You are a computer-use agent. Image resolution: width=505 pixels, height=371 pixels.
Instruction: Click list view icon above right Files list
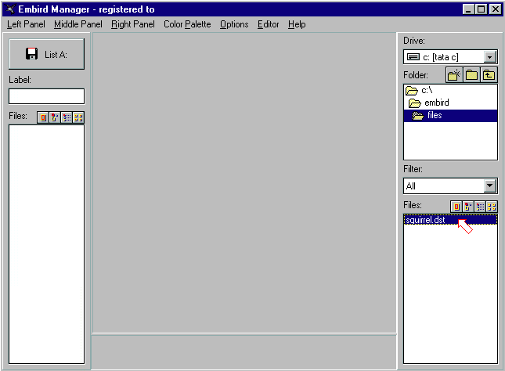click(x=480, y=207)
